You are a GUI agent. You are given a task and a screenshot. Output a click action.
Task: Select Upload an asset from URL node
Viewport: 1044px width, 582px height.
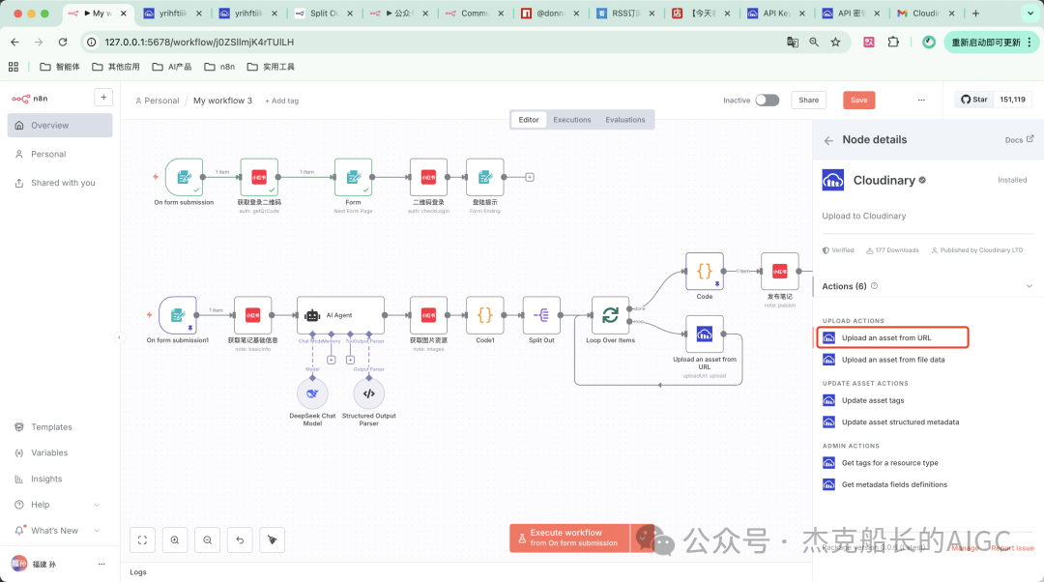click(705, 335)
